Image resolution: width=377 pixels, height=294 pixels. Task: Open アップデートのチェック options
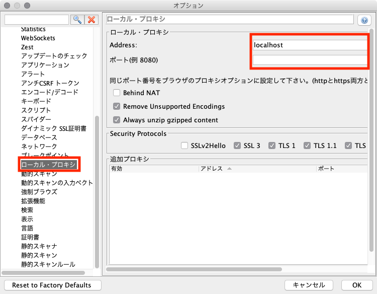coord(54,56)
